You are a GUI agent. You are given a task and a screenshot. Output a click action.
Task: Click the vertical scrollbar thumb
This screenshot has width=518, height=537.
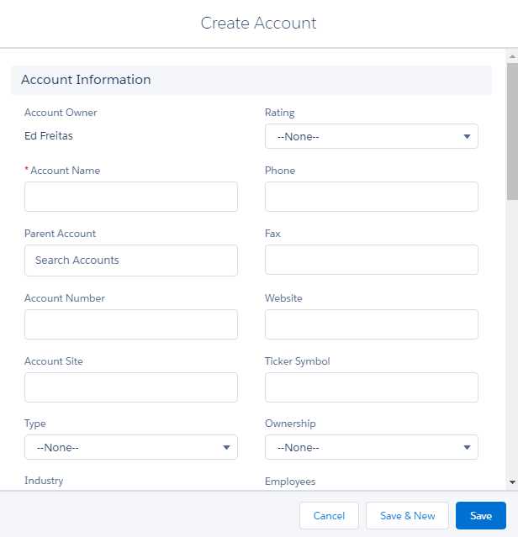[x=512, y=131]
